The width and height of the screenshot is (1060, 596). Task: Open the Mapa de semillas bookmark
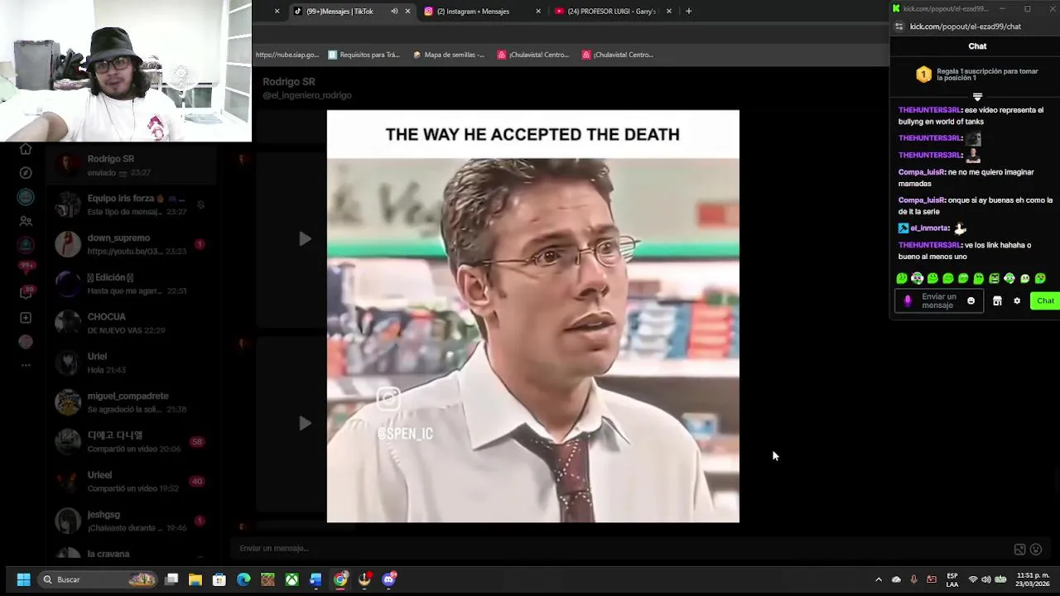[448, 55]
